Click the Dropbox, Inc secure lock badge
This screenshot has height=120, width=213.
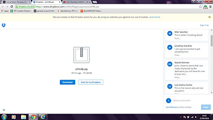(25, 7)
